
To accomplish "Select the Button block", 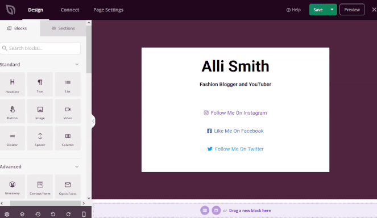I will point(13,111).
